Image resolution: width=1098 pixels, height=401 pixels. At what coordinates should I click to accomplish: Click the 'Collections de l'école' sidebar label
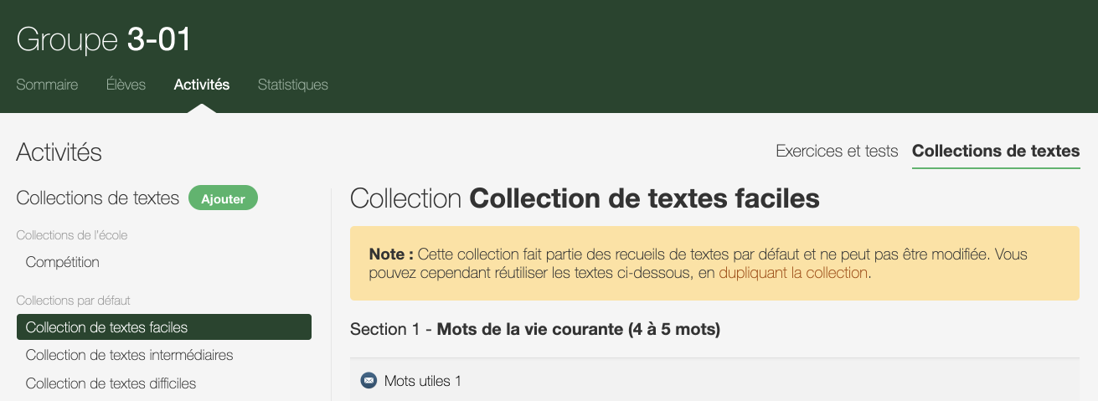[72, 235]
